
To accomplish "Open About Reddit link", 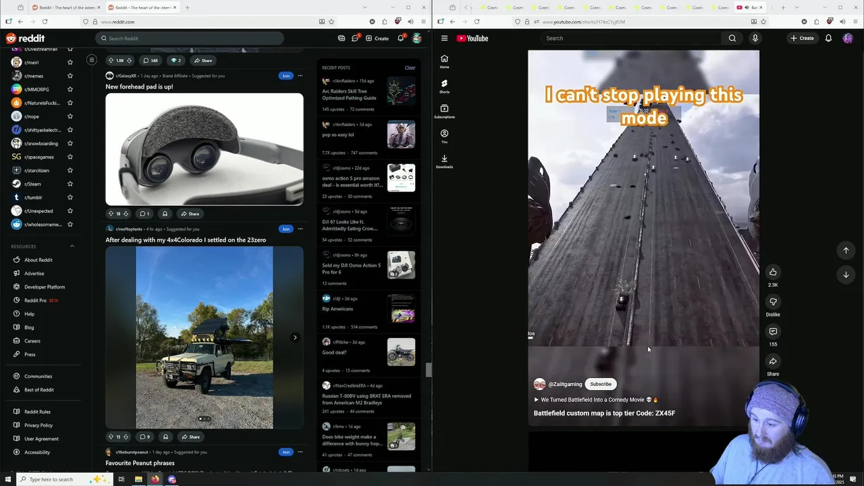I will point(38,260).
